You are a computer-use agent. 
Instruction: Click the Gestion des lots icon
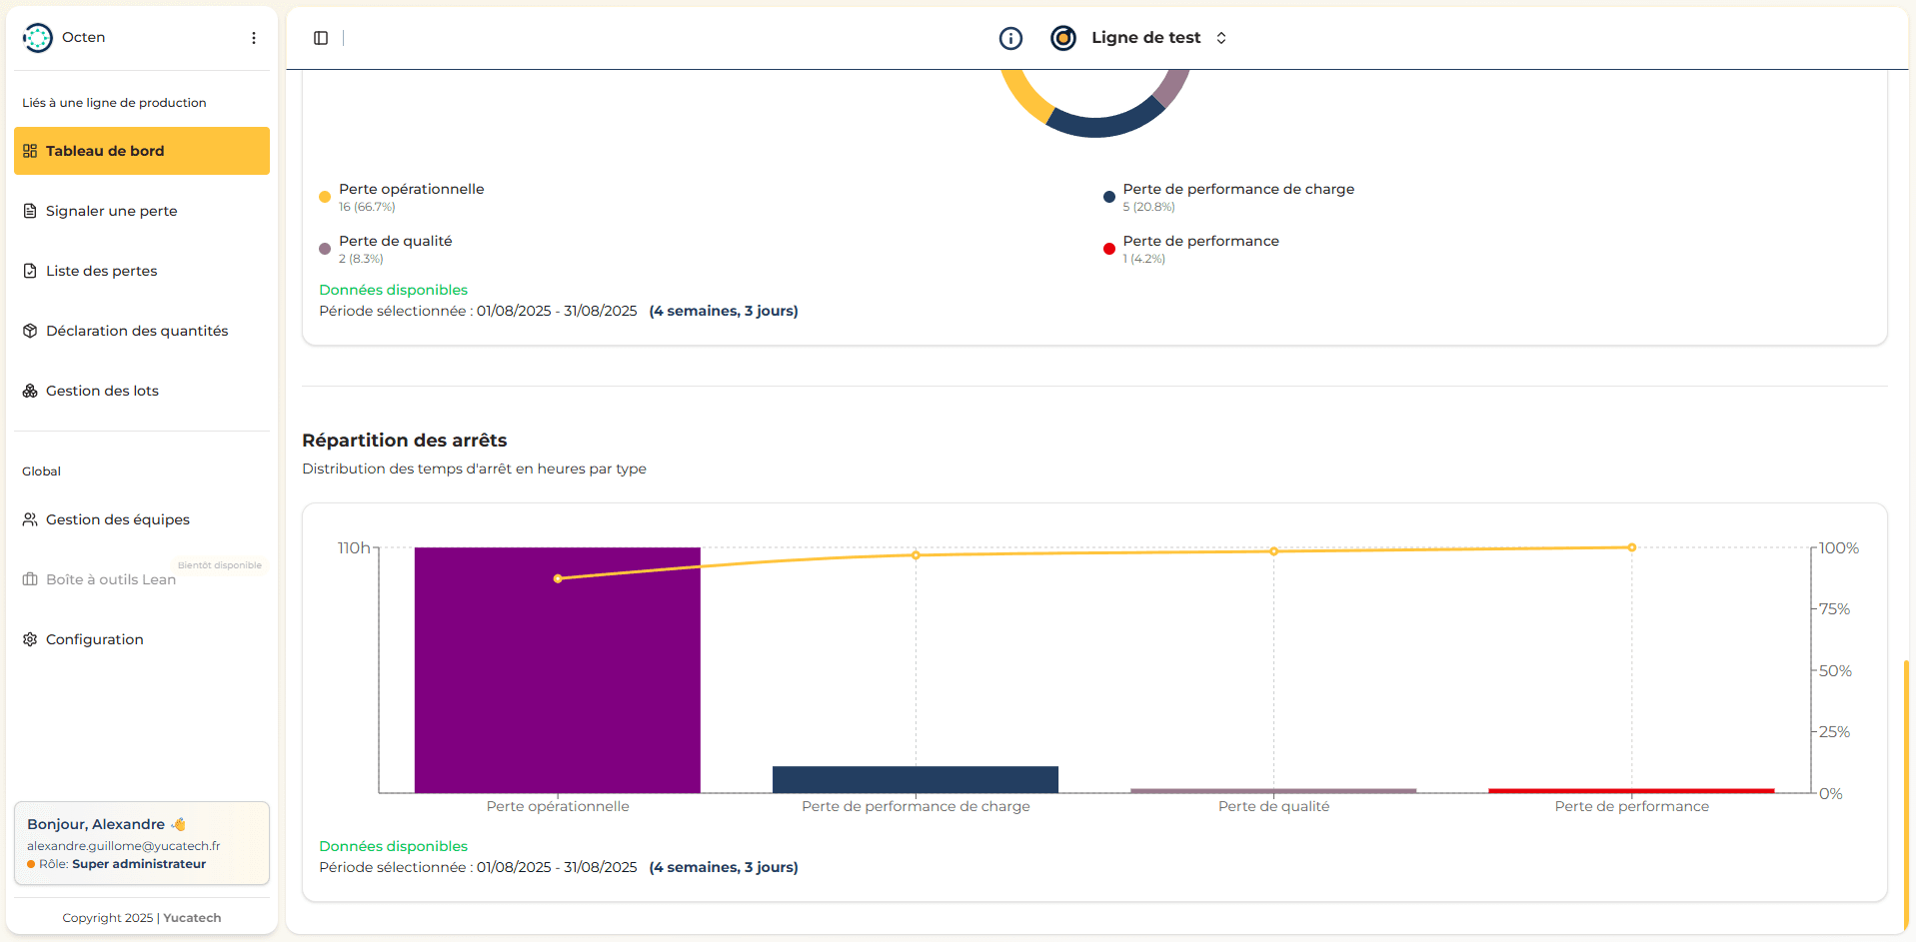(29, 391)
